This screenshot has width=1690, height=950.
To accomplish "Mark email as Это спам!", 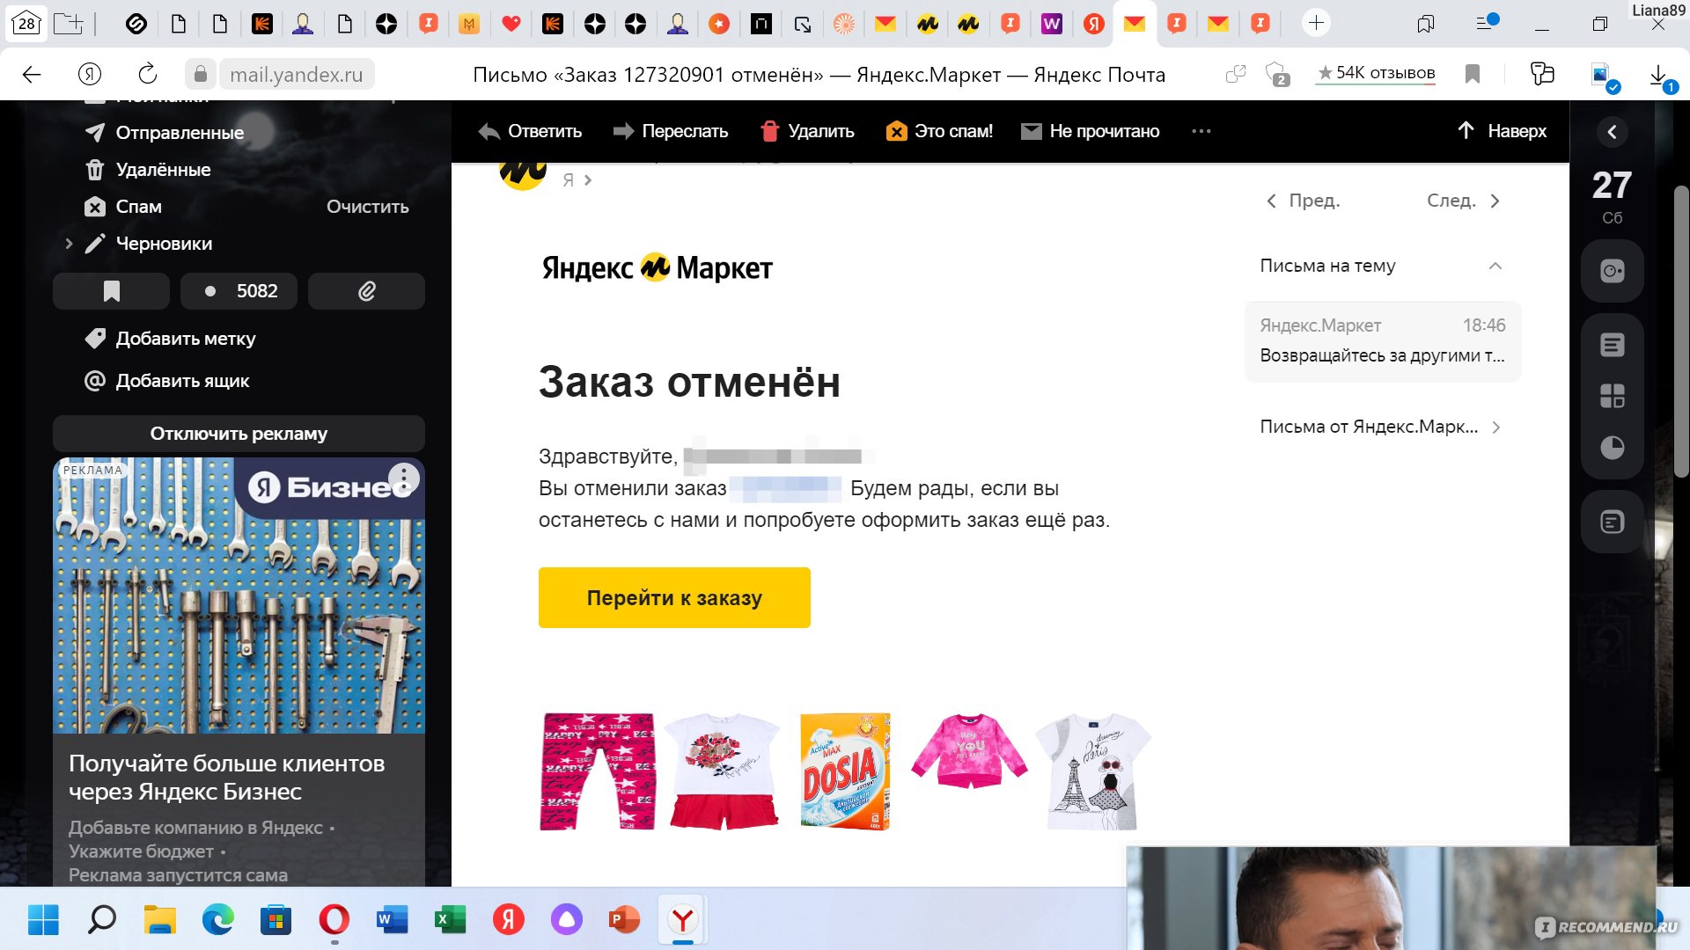I will pos(939,131).
